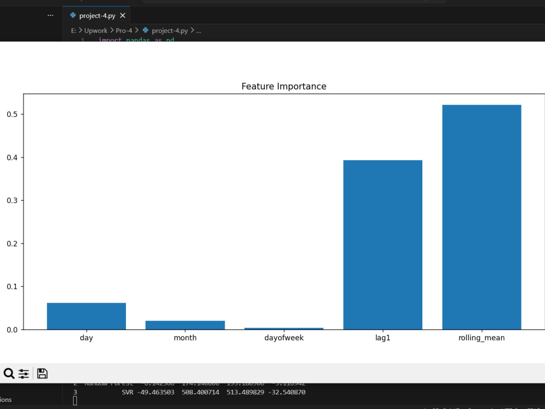The image size is (545, 409).
Task: Click the Feature Importance chart title
Action: coord(284,86)
